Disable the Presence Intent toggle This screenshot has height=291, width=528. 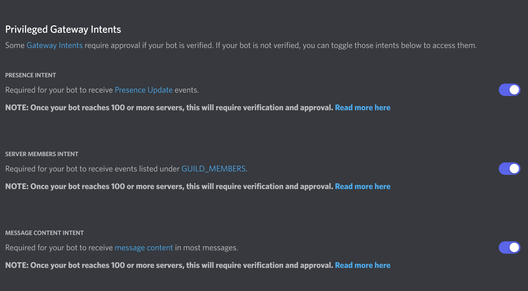(509, 90)
